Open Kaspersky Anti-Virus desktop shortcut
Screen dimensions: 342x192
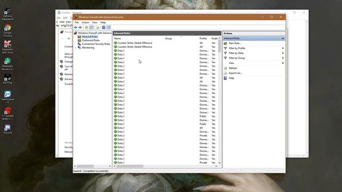(x=7, y=47)
